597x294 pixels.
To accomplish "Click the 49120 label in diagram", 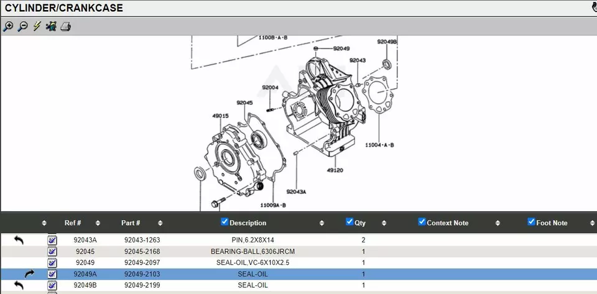I will pyautogui.click(x=335, y=170).
